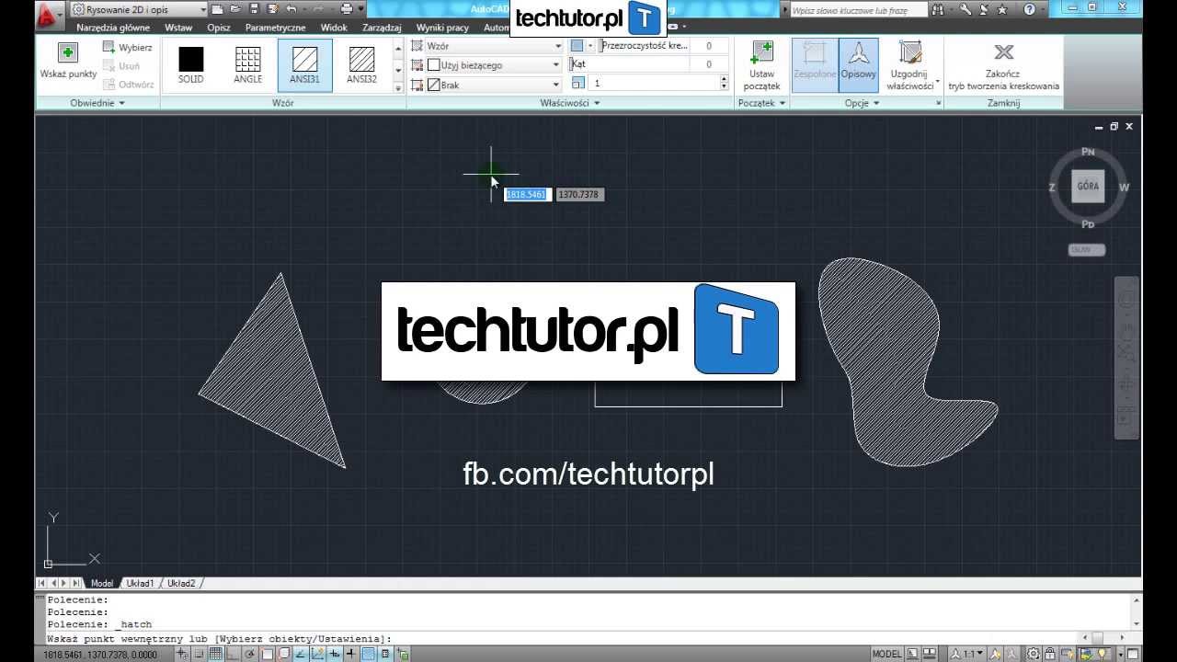Toggle the object snap status bar icon
The width and height of the screenshot is (1177, 662).
(x=267, y=654)
